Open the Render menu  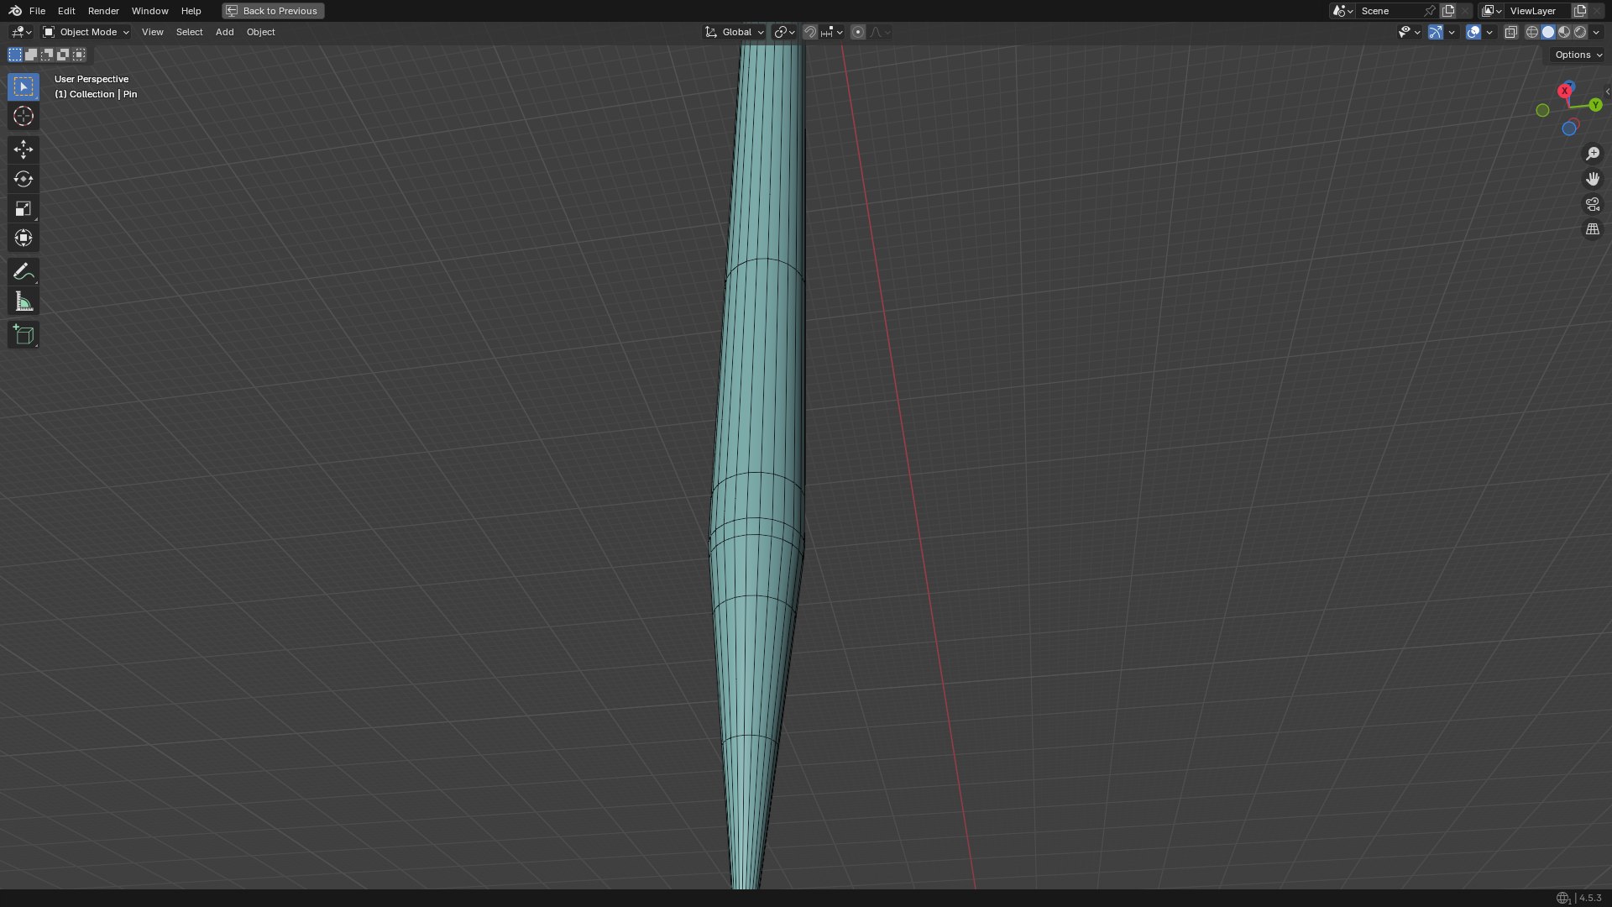(x=103, y=11)
